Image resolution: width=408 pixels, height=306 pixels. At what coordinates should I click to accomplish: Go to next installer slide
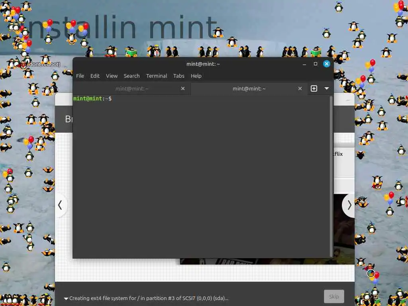click(x=349, y=205)
